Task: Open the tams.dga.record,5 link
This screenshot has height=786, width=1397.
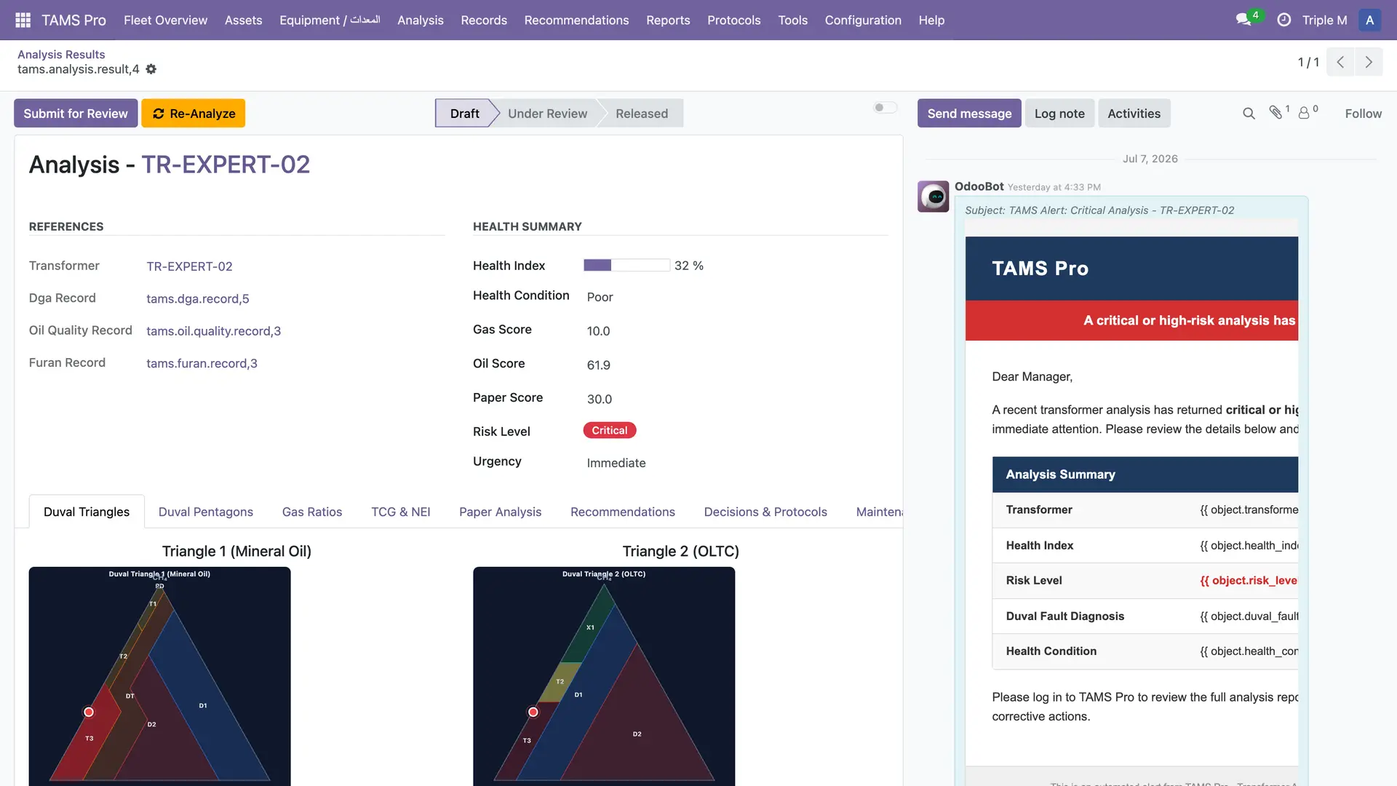Action: coord(198,299)
